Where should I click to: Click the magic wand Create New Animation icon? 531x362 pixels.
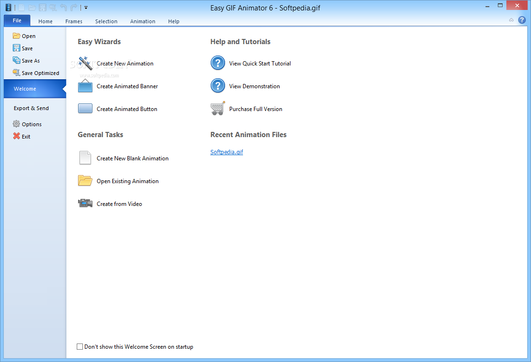pyautogui.click(x=85, y=64)
